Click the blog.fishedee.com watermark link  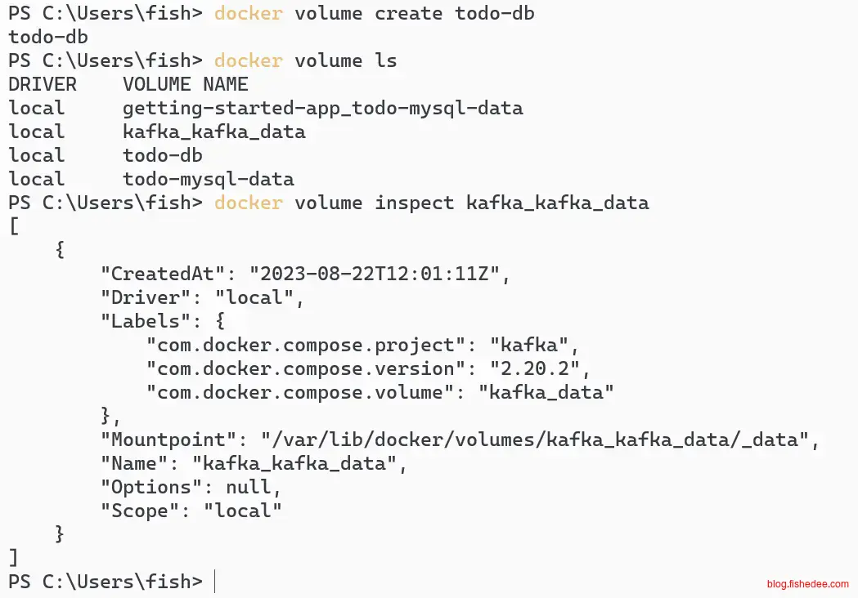[x=807, y=584]
